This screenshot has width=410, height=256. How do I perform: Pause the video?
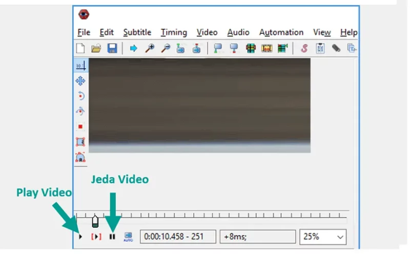[112, 237]
